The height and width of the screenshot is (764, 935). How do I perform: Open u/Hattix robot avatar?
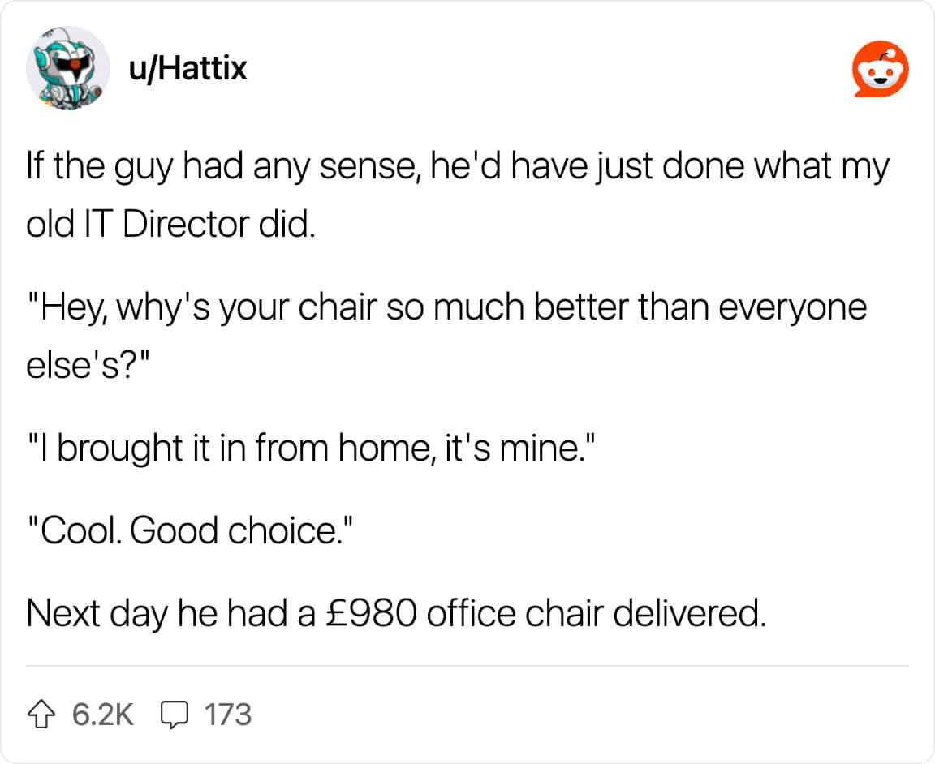(68, 68)
